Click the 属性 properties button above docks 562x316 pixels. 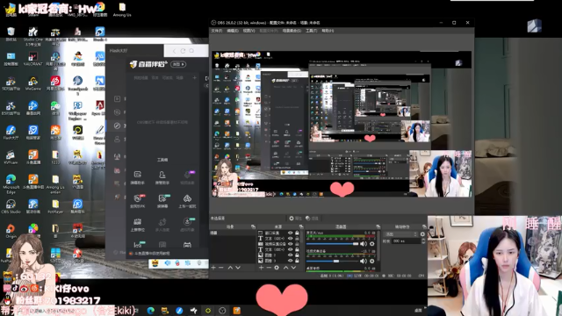295,219
